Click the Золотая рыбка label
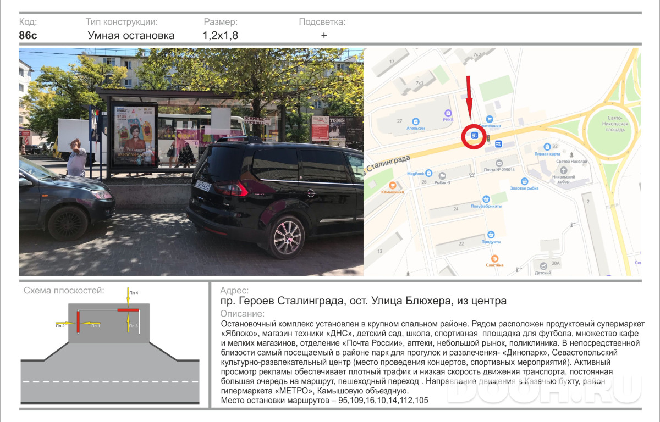This screenshot has height=422, width=660. coord(524,189)
